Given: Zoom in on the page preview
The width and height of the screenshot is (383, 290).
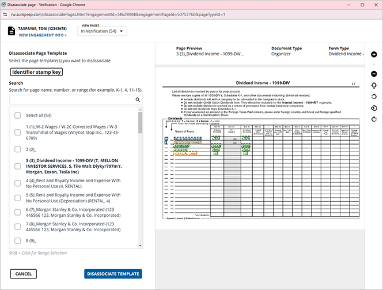Looking at the screenshot, I should (x=374, y=54).
